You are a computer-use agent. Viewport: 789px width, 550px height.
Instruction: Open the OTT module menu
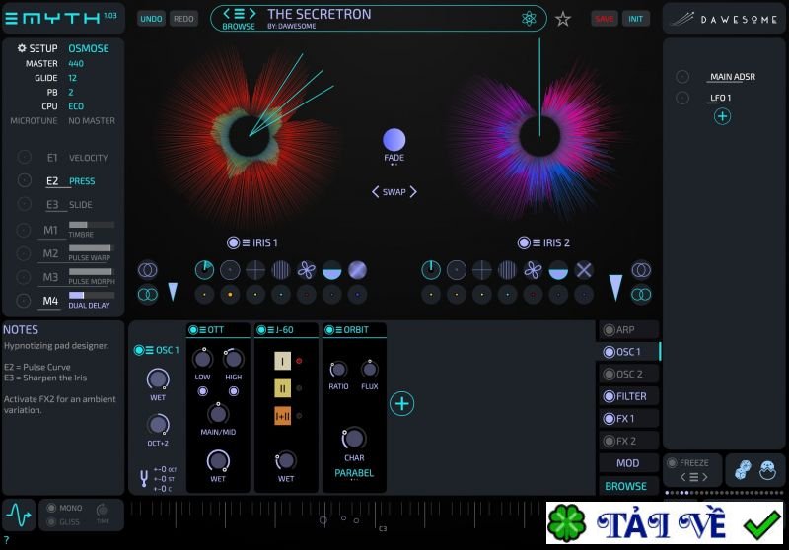click(x=203, y=330)
